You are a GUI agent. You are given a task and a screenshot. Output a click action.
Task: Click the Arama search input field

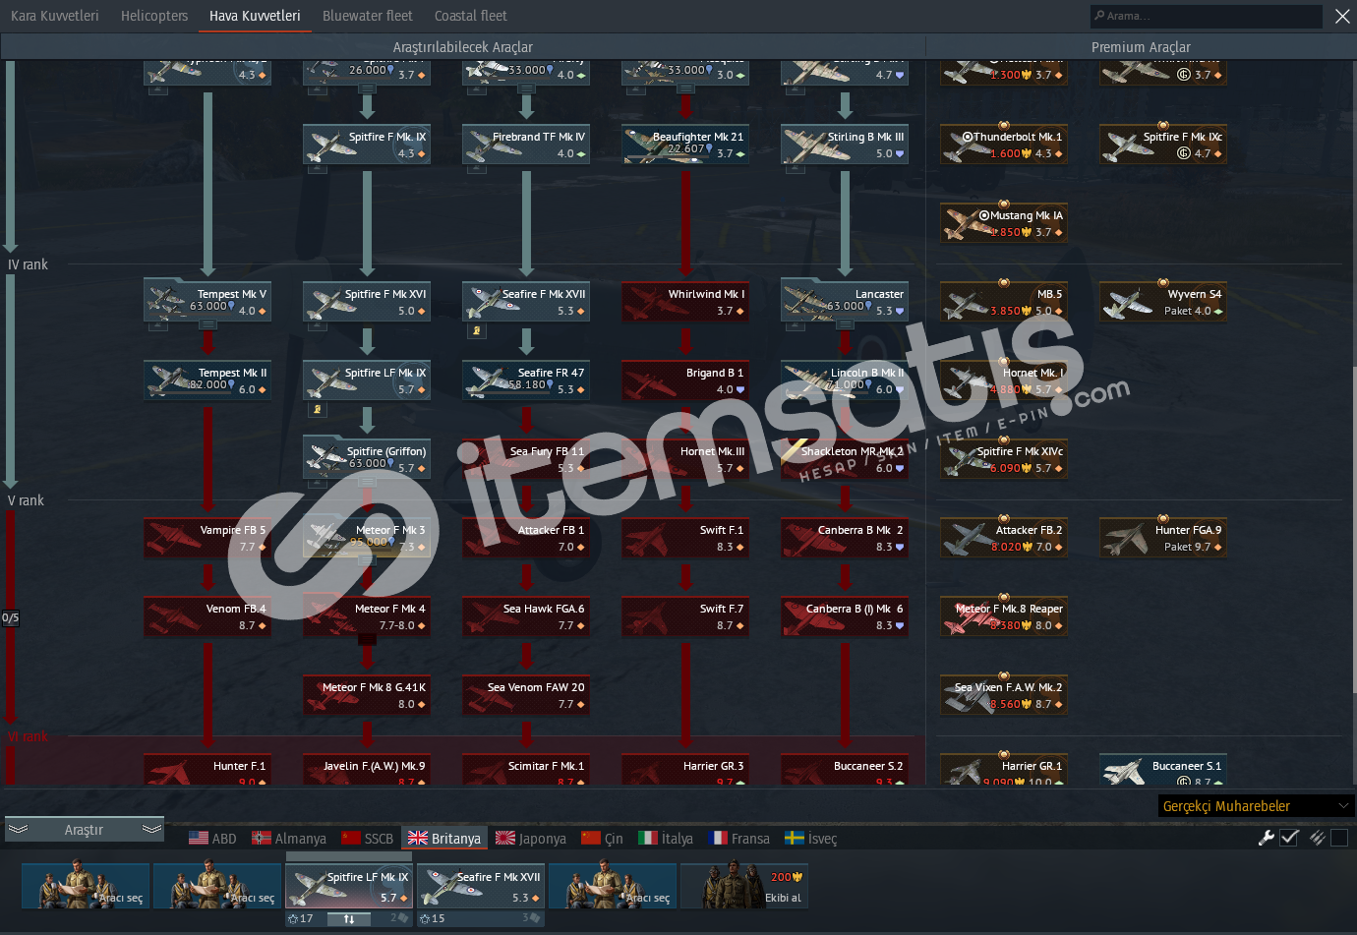point(1206,16)
